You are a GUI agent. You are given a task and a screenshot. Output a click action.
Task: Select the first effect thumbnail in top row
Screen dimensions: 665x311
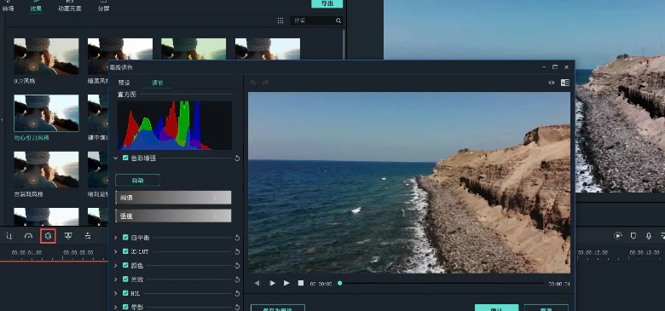[x=46, y=56]
